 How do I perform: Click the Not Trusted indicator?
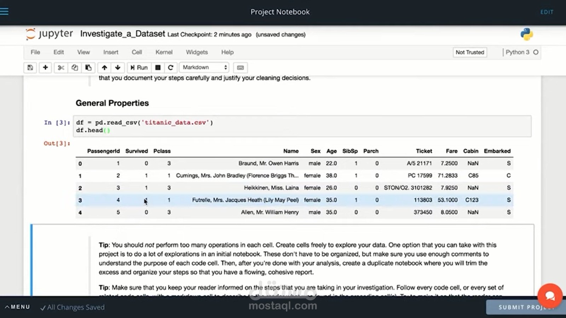click(470, 52)
